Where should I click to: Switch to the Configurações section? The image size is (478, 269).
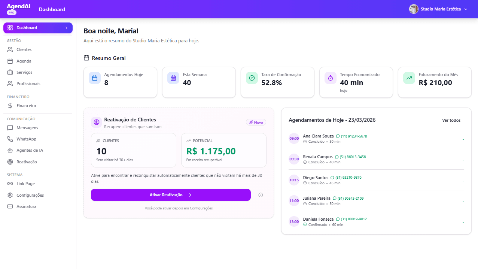click(10, 195)
